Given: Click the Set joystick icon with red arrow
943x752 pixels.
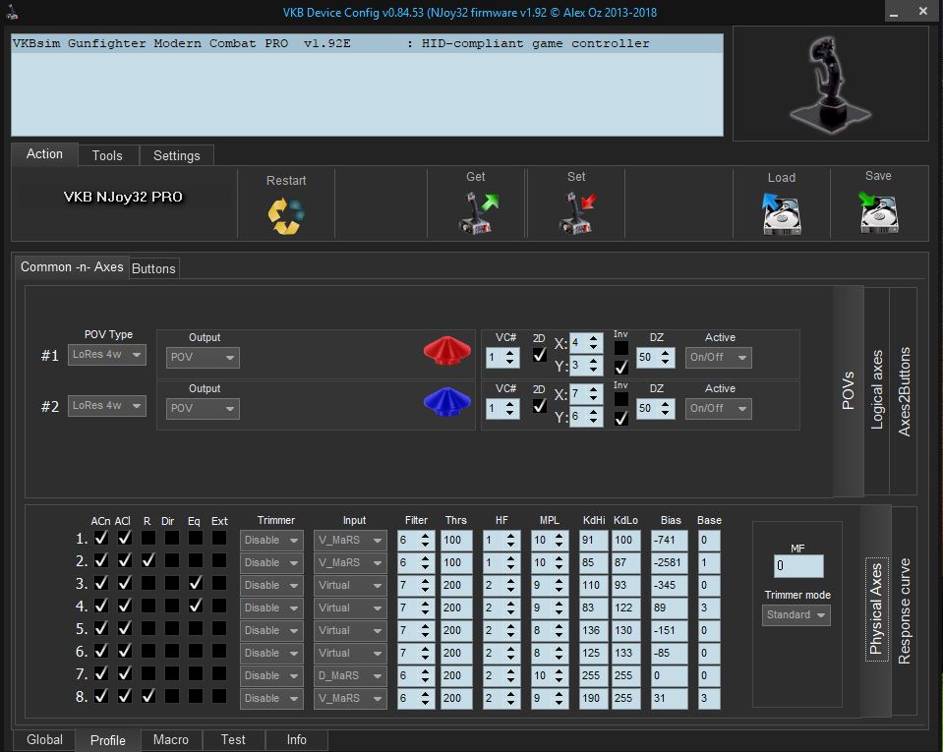Looking at the screenshot, I should (x=577, y=212).
